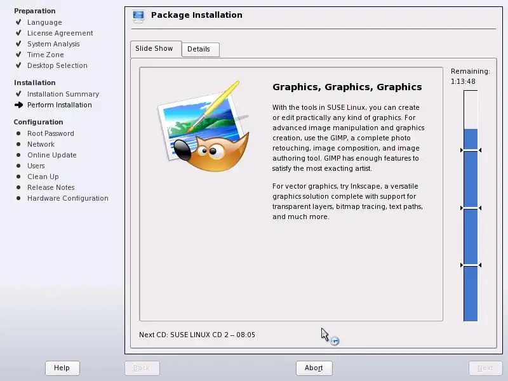Click the Preparation section heading

pyautogui.click(x=35, y=11)
